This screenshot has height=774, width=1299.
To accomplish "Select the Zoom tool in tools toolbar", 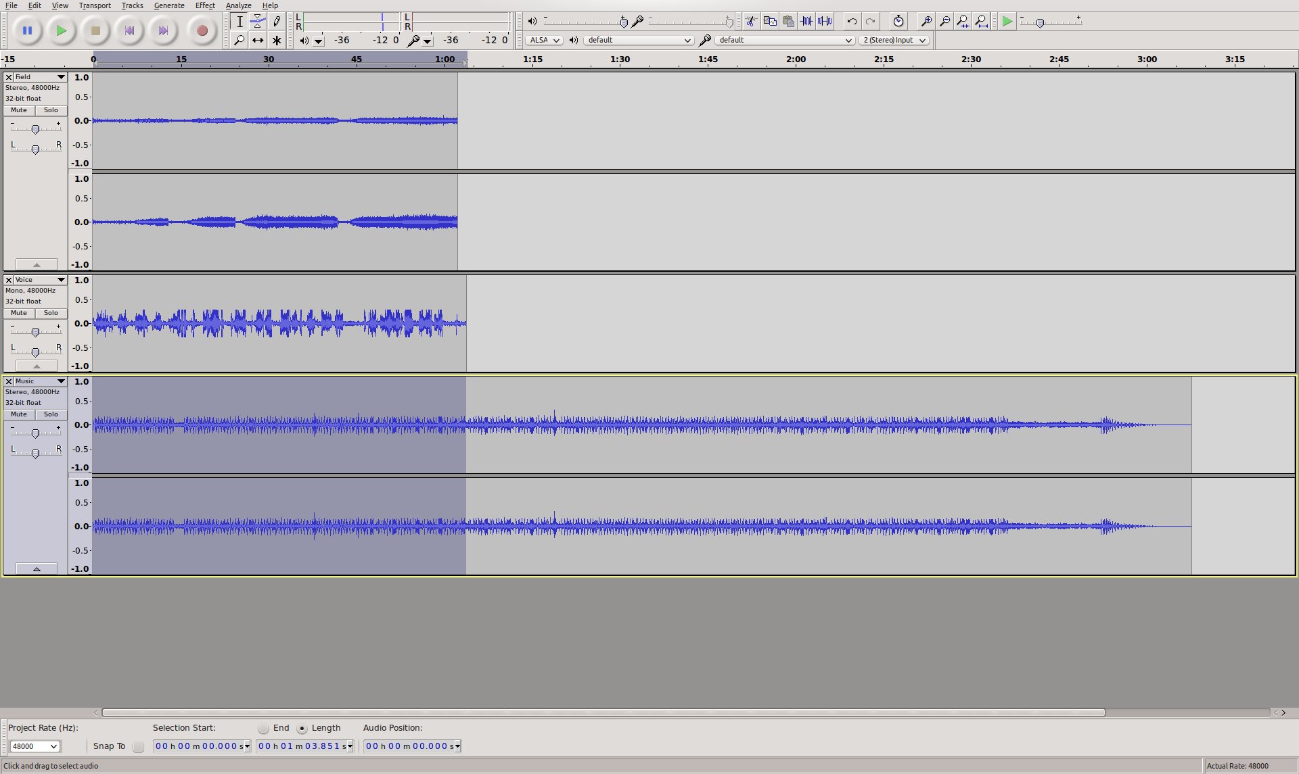I will point(240,40).
